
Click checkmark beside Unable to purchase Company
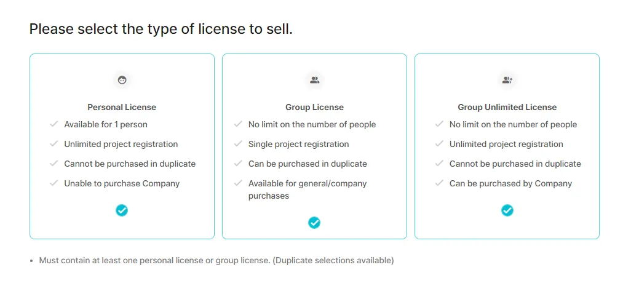click(x=54, y=183)
